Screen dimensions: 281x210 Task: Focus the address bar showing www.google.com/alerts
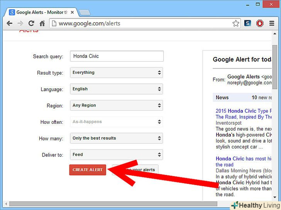145,23
